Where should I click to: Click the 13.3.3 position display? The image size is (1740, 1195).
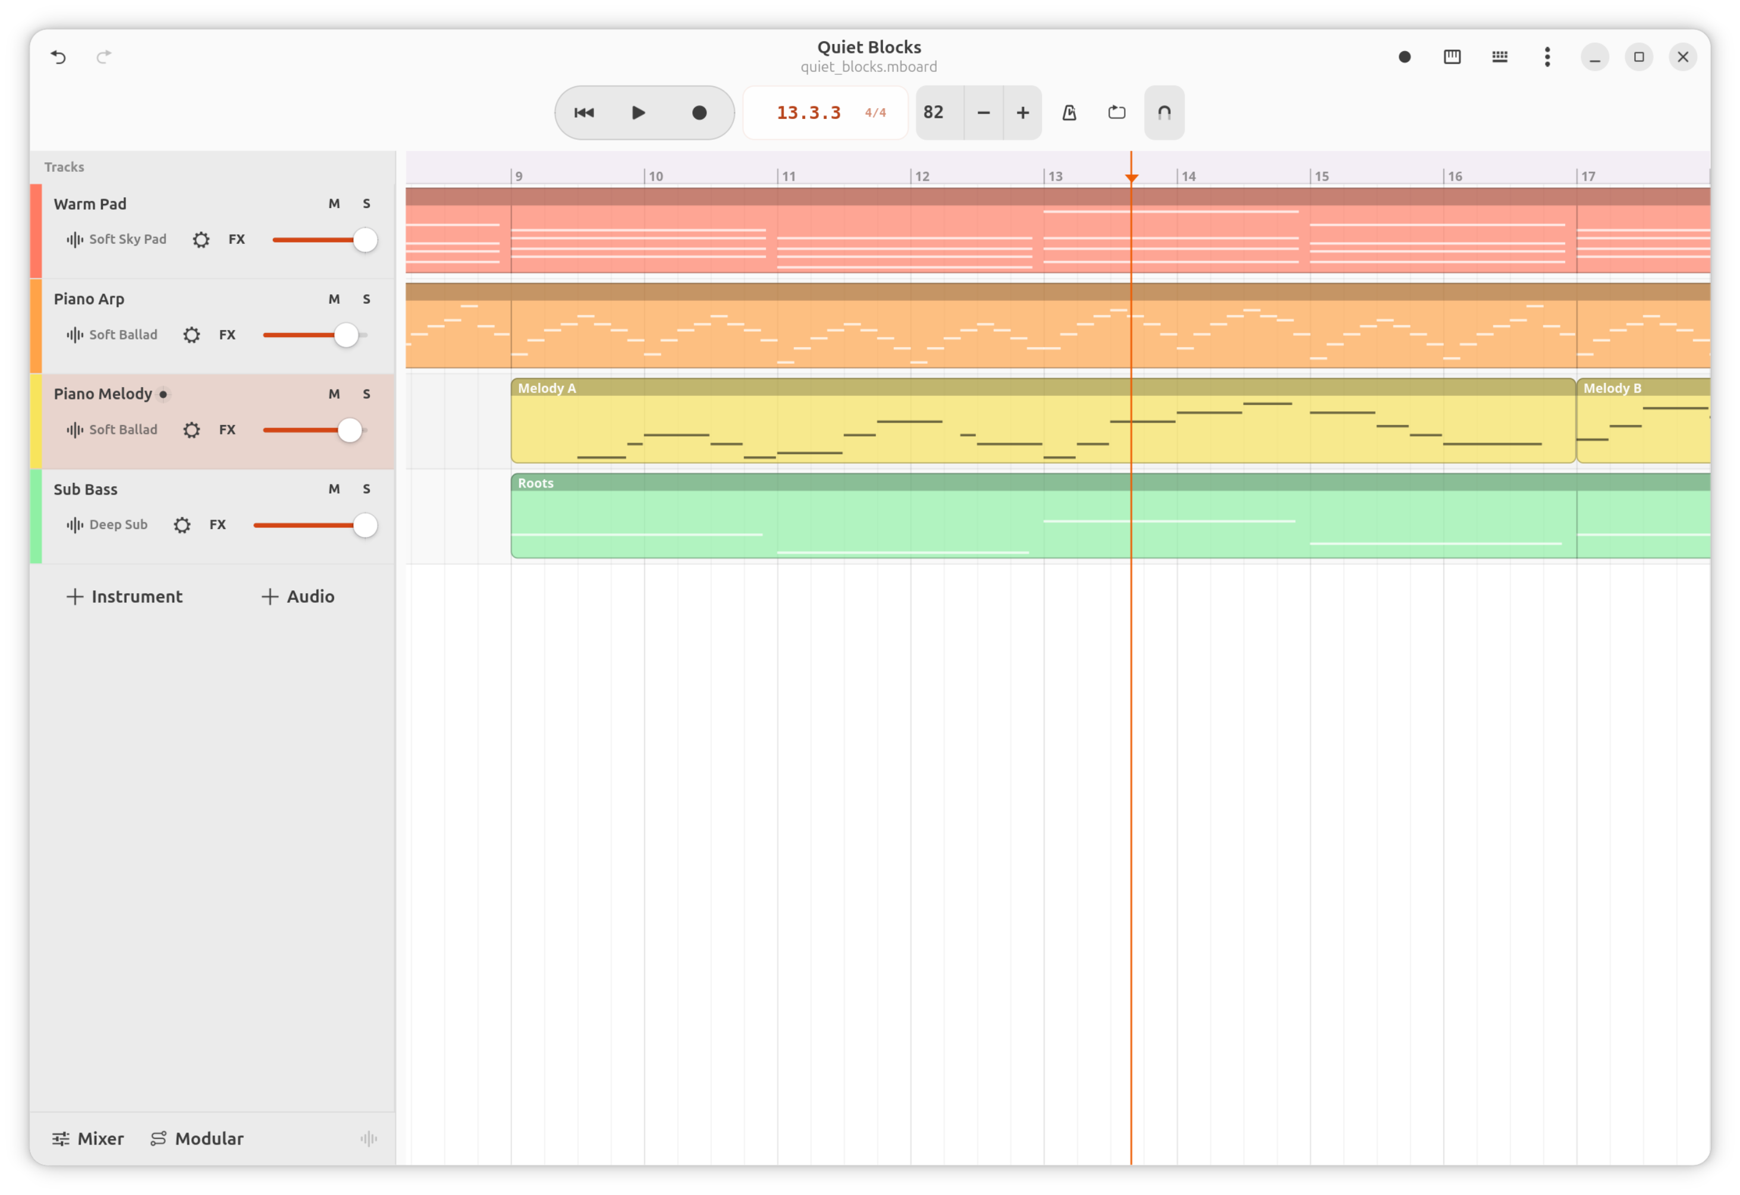(809, 113)
